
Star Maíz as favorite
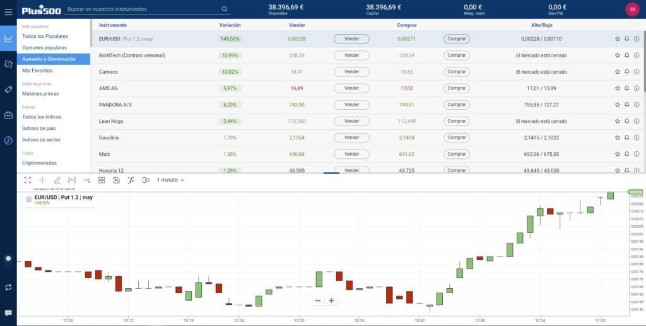[x=617, y=154]
